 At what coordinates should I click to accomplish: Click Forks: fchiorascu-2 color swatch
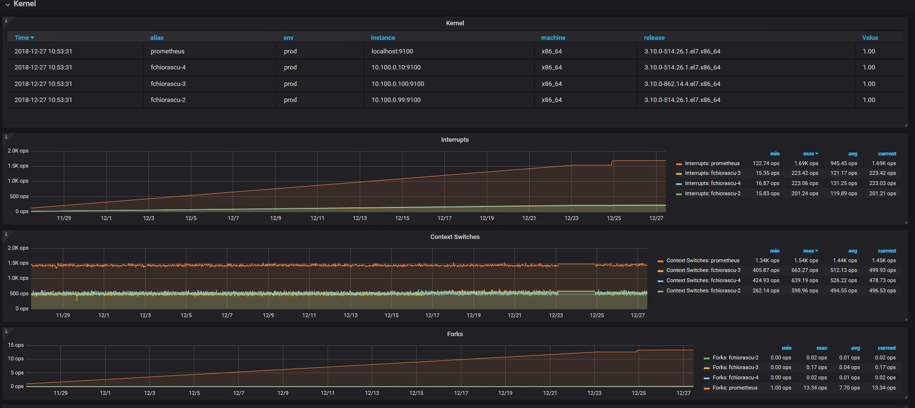click(707, 358)
